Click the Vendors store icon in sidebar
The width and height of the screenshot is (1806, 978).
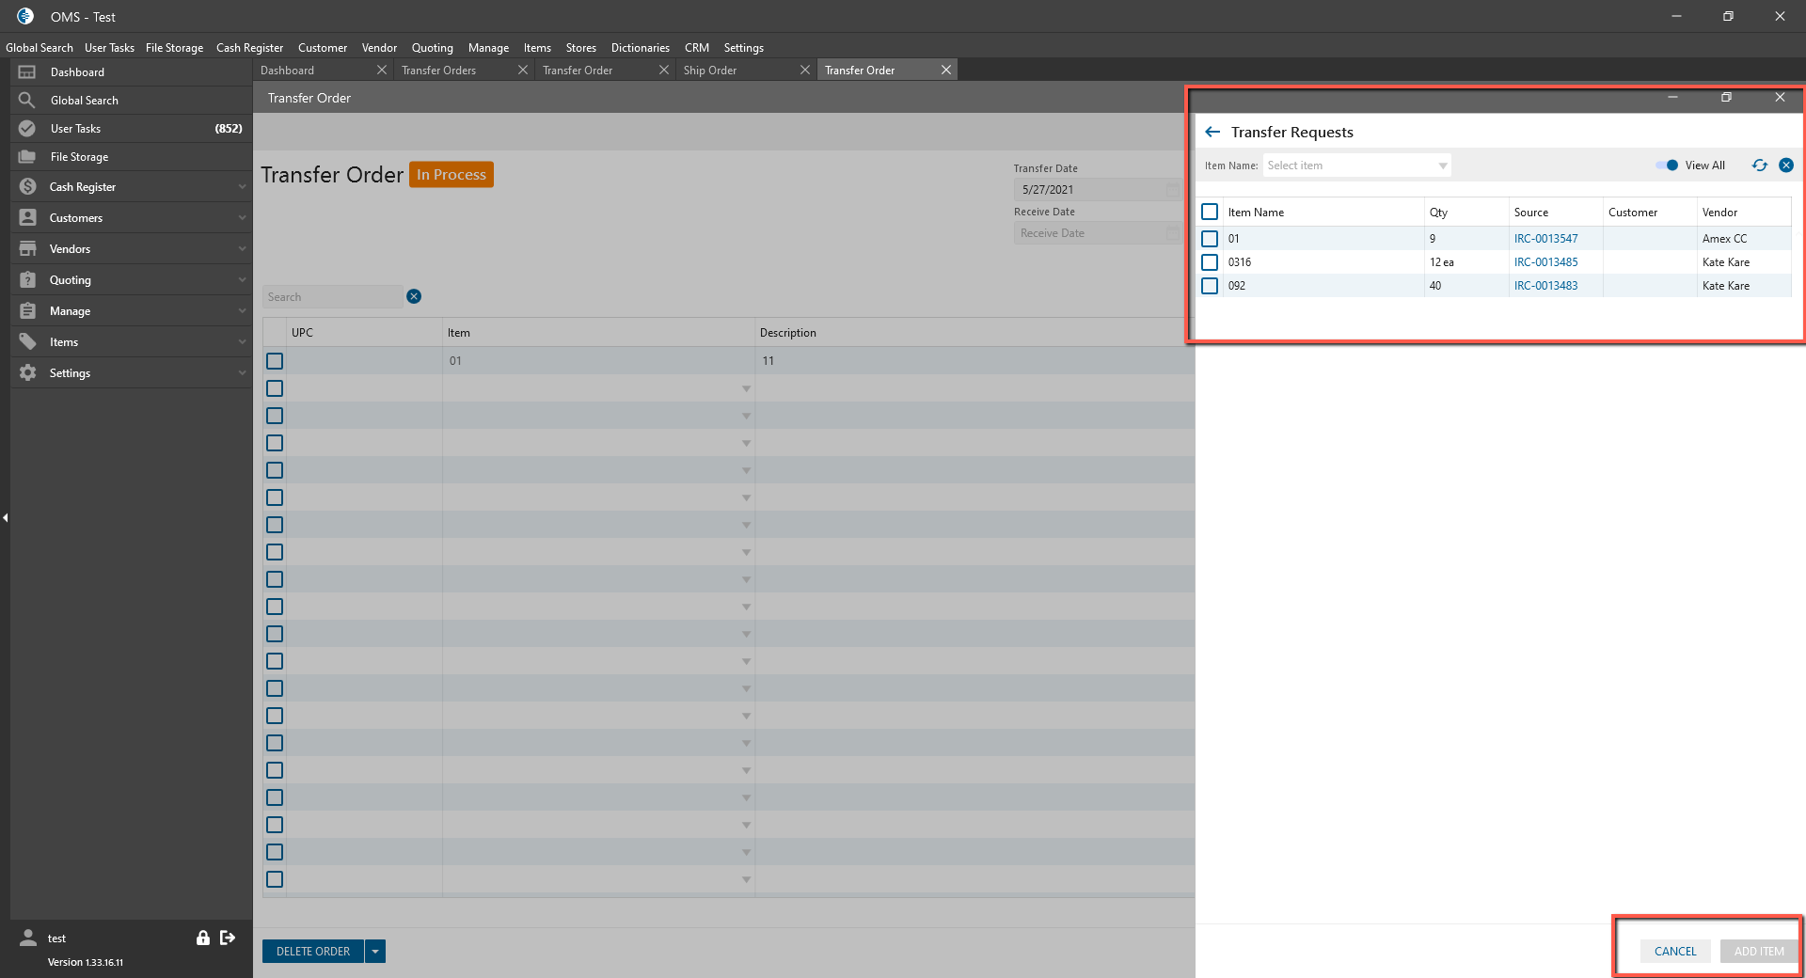pos(28,249)
